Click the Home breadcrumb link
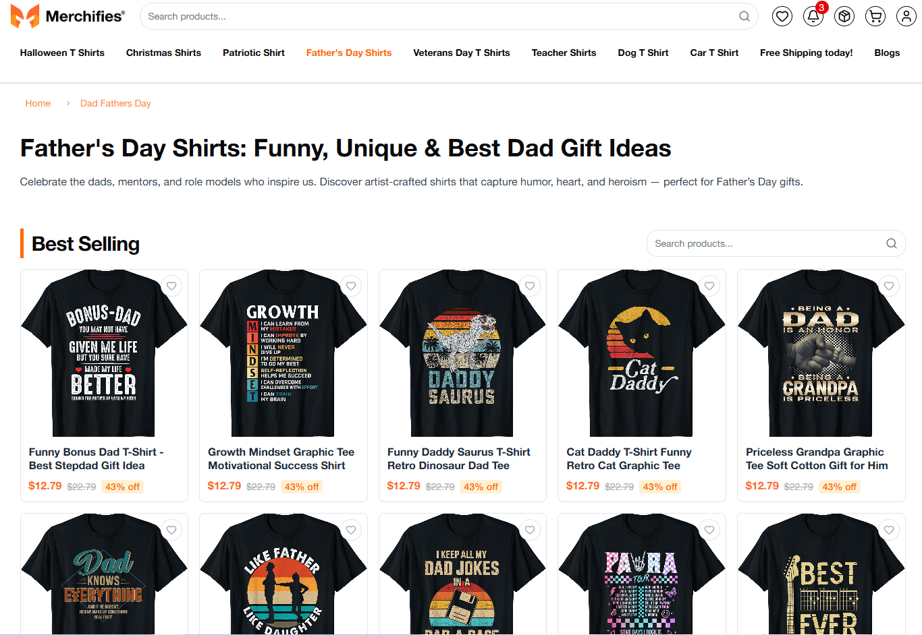 click(38, 103)
